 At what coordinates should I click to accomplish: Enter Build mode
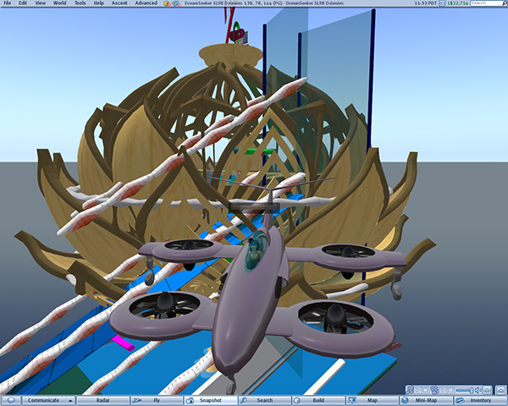click(x=317, y=400)
